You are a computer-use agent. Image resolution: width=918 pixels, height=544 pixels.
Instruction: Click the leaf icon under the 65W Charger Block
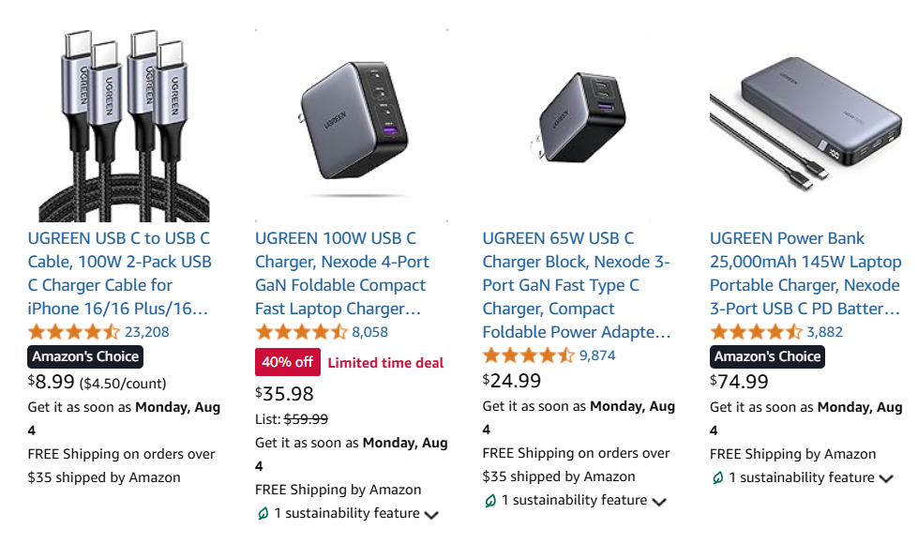(x=489, y=500)
